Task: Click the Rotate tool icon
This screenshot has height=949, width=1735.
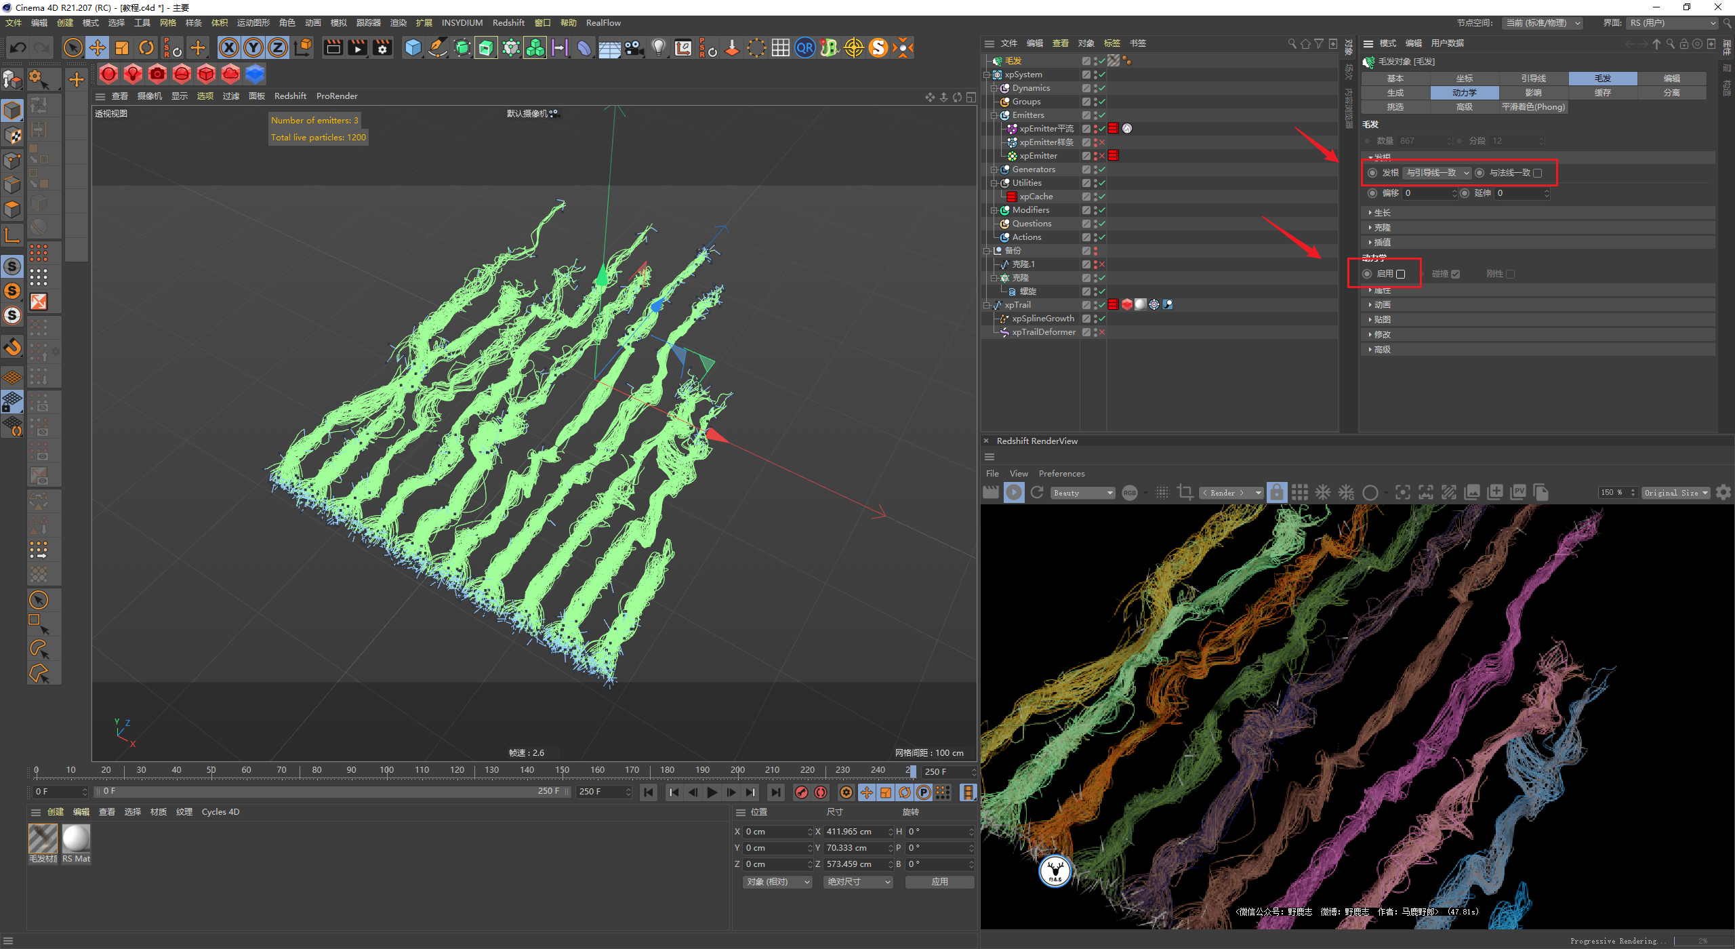Action: [146, 47]
